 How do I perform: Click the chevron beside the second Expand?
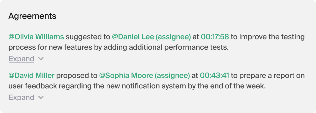click(x=41, y=98)
